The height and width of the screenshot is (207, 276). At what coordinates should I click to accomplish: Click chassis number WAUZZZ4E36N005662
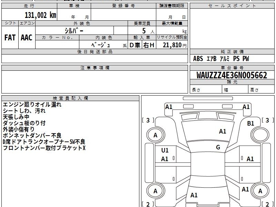point(232,75)
